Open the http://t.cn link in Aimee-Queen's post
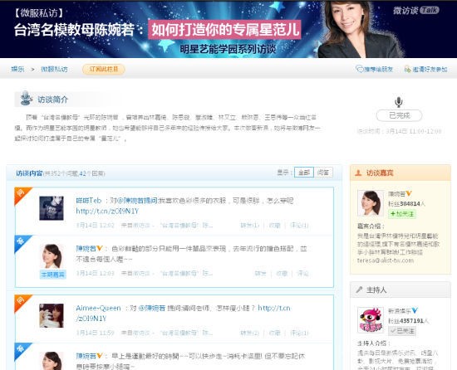This screenshot has height=370, width=457. (x=274, y=308)
